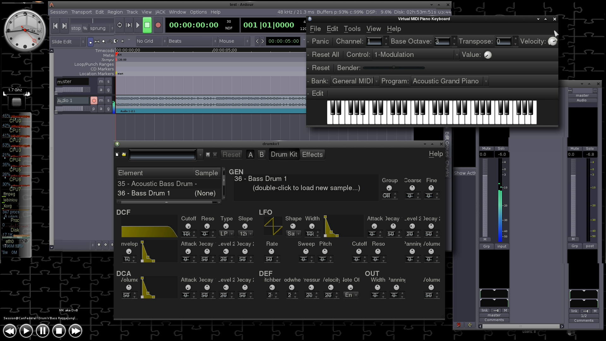This screenshot has height=341, width=606.
Task: Open the Slide Edit mode dropdown
Action: coord(68,41)
